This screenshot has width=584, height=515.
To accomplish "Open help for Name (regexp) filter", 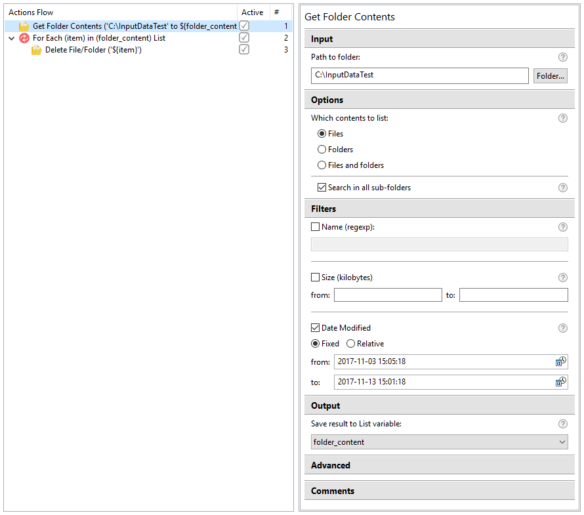I will 562,227.
